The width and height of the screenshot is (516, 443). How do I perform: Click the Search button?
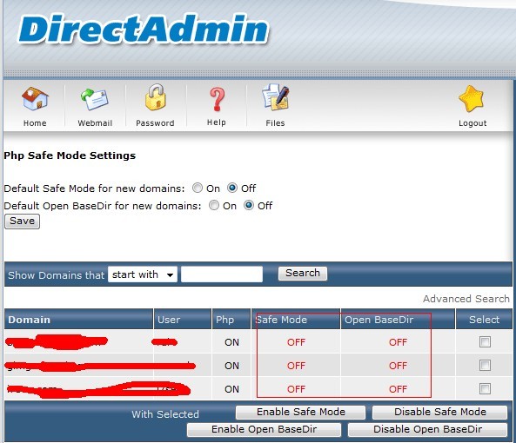[303, 273]
